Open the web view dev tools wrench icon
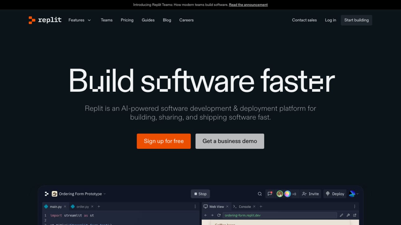Image resolution: width=401 pixels, height=225 pixels. click(348, 215)
